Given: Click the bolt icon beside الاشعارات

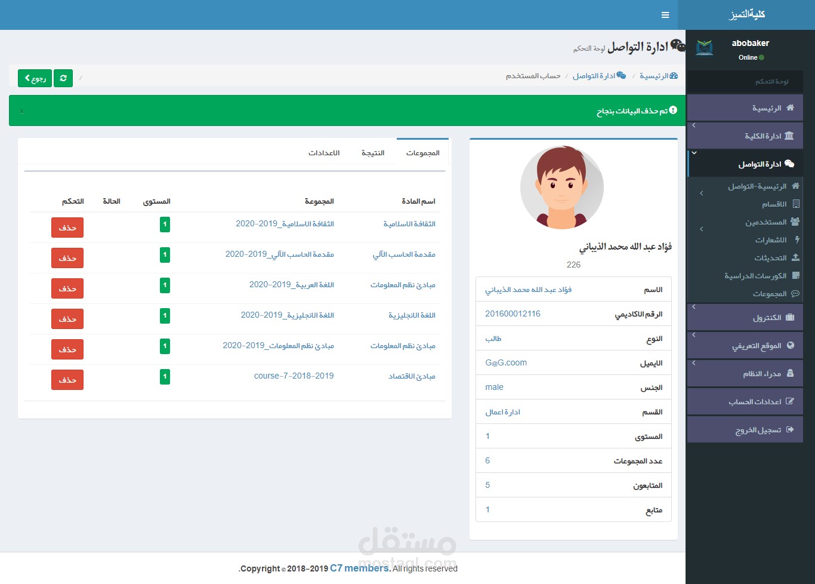Looking at the screenshot, I should click(797, 239).
